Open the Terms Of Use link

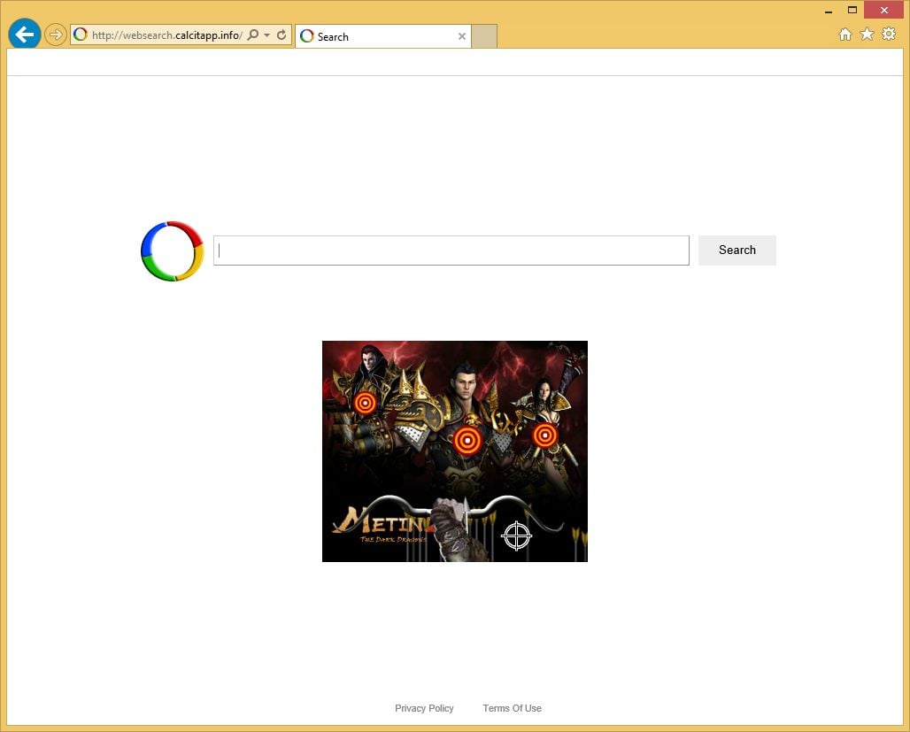click(512, 707)
